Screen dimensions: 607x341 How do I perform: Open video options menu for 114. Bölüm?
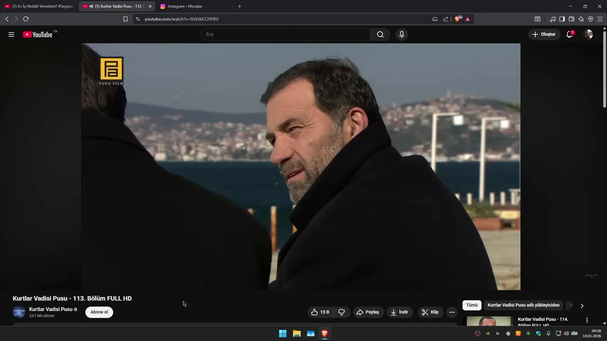click(587, 320)
